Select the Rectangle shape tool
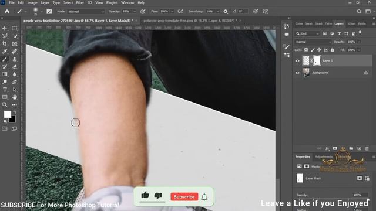 pyautogui.click(x=5, y=97)
